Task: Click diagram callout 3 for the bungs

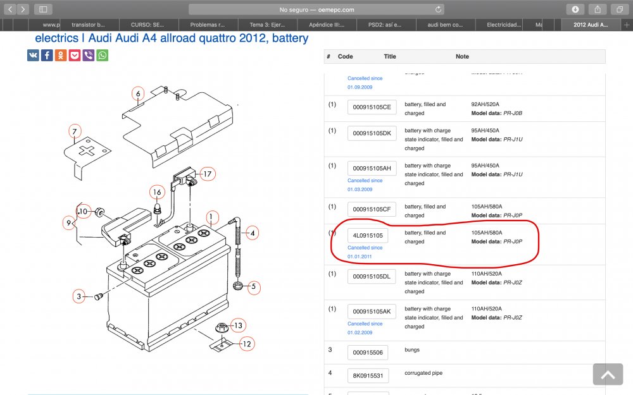Action: [x=78, y=296]
